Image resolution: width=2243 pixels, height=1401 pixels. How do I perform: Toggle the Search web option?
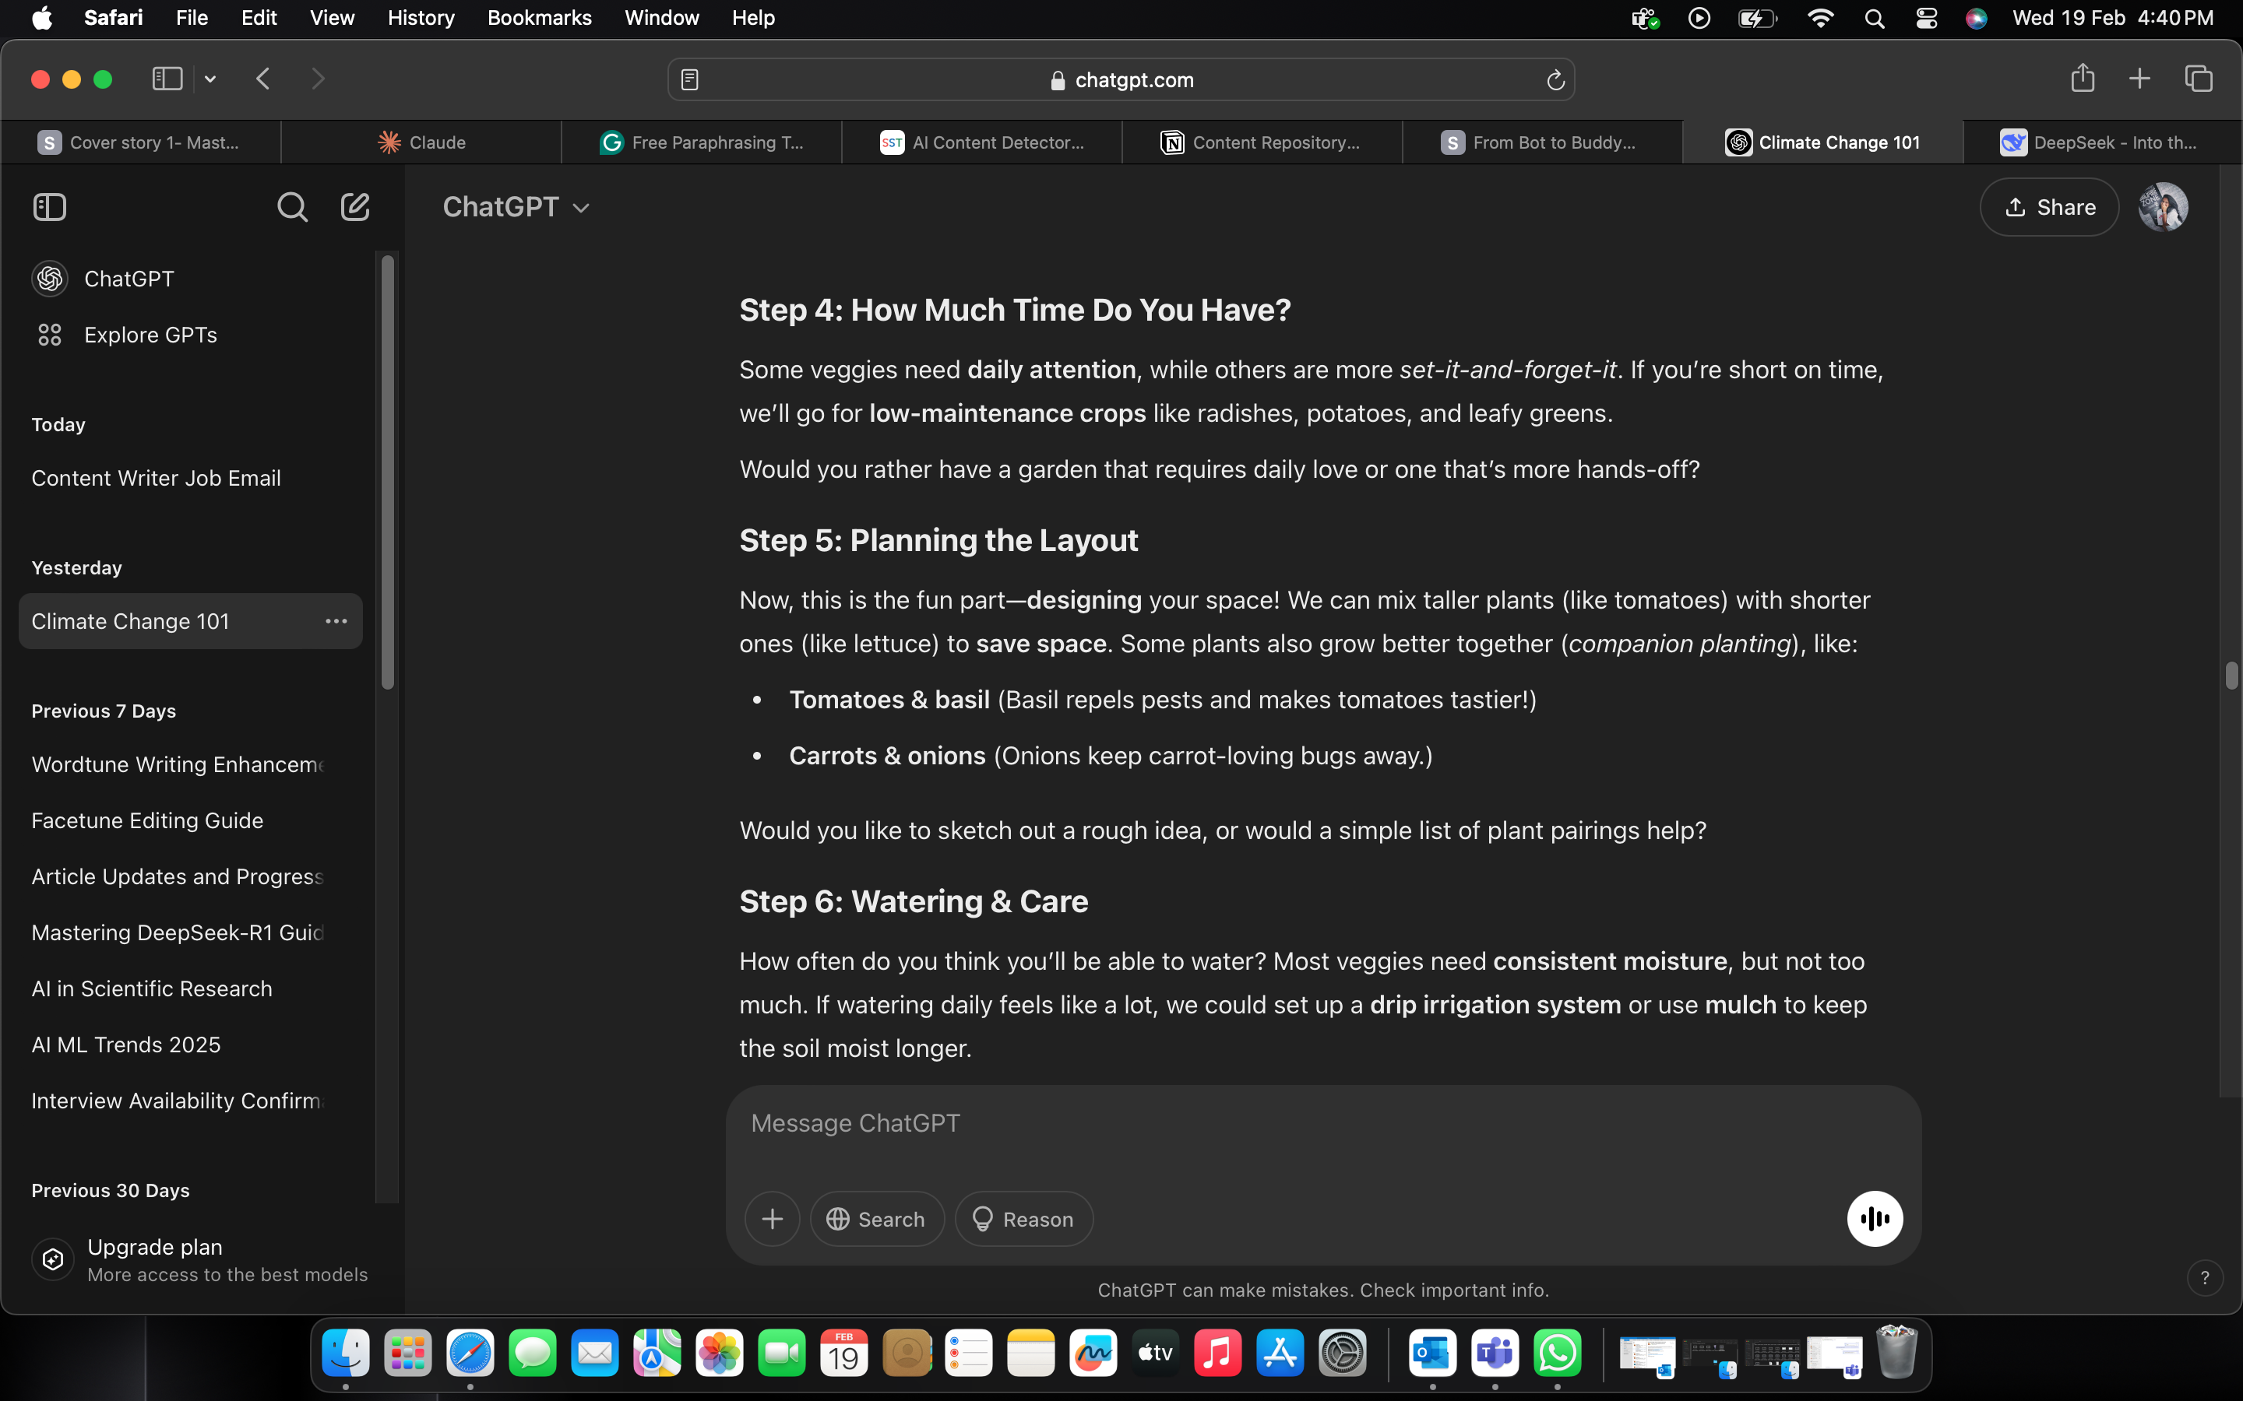(877, 1218)
